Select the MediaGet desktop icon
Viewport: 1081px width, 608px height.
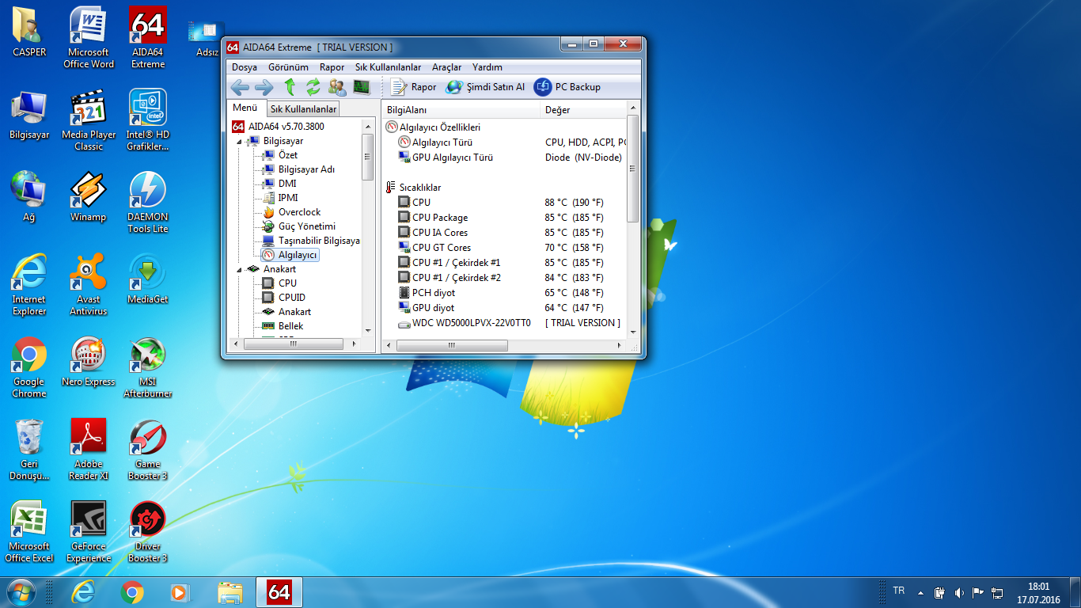148,279
